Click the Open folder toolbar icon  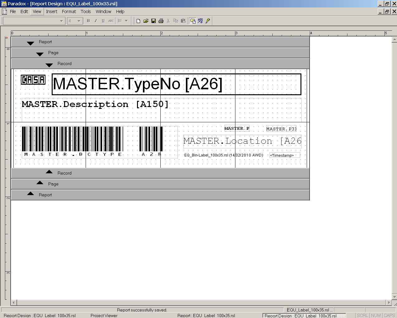146,21
